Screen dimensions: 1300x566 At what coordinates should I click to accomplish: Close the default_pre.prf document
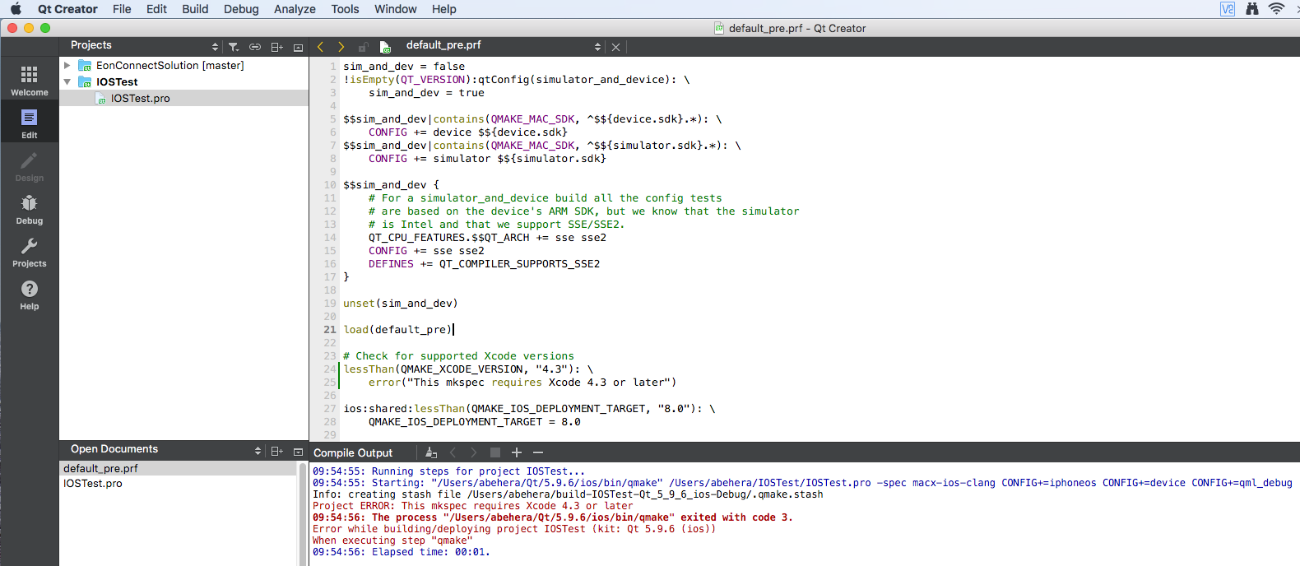pyautogui.click(x=615, y=47)
